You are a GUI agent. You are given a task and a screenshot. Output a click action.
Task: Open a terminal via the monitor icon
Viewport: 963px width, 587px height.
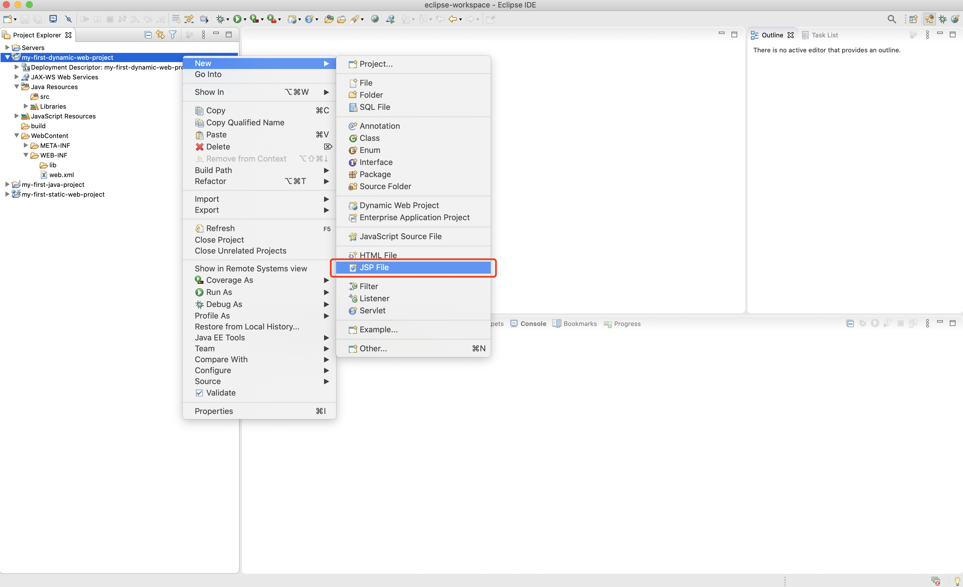pos(53,19)
